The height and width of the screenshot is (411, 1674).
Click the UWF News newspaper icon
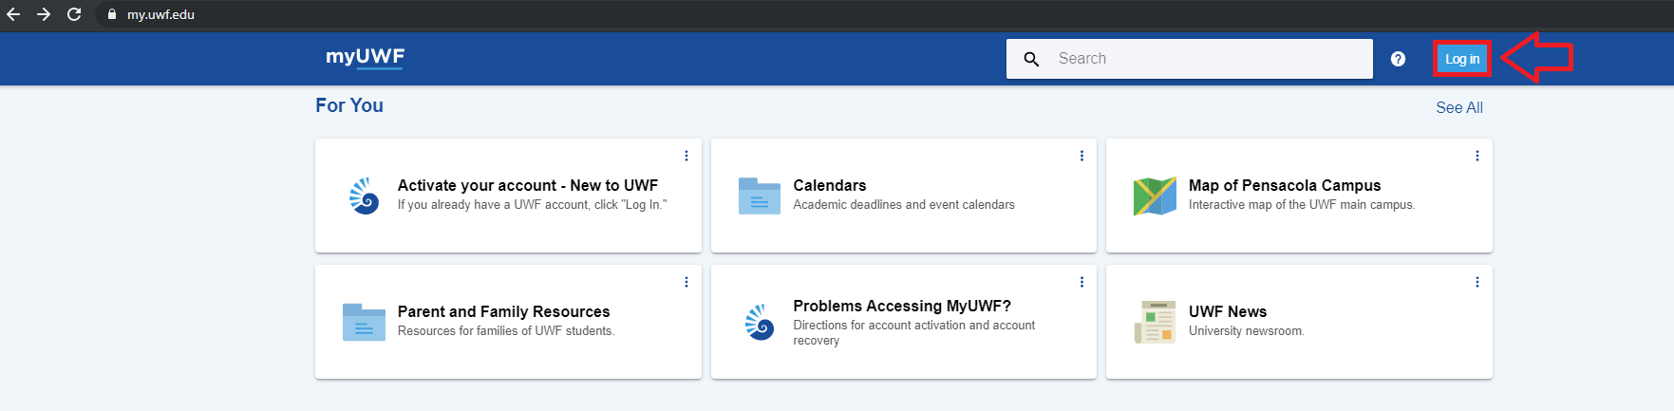(x=1155, y=322)
